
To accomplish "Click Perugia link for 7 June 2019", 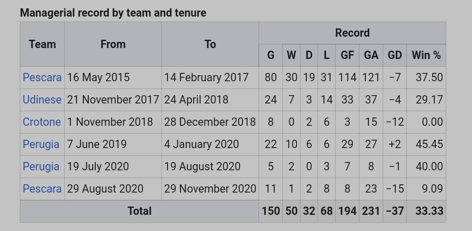I will click(41, 144).
